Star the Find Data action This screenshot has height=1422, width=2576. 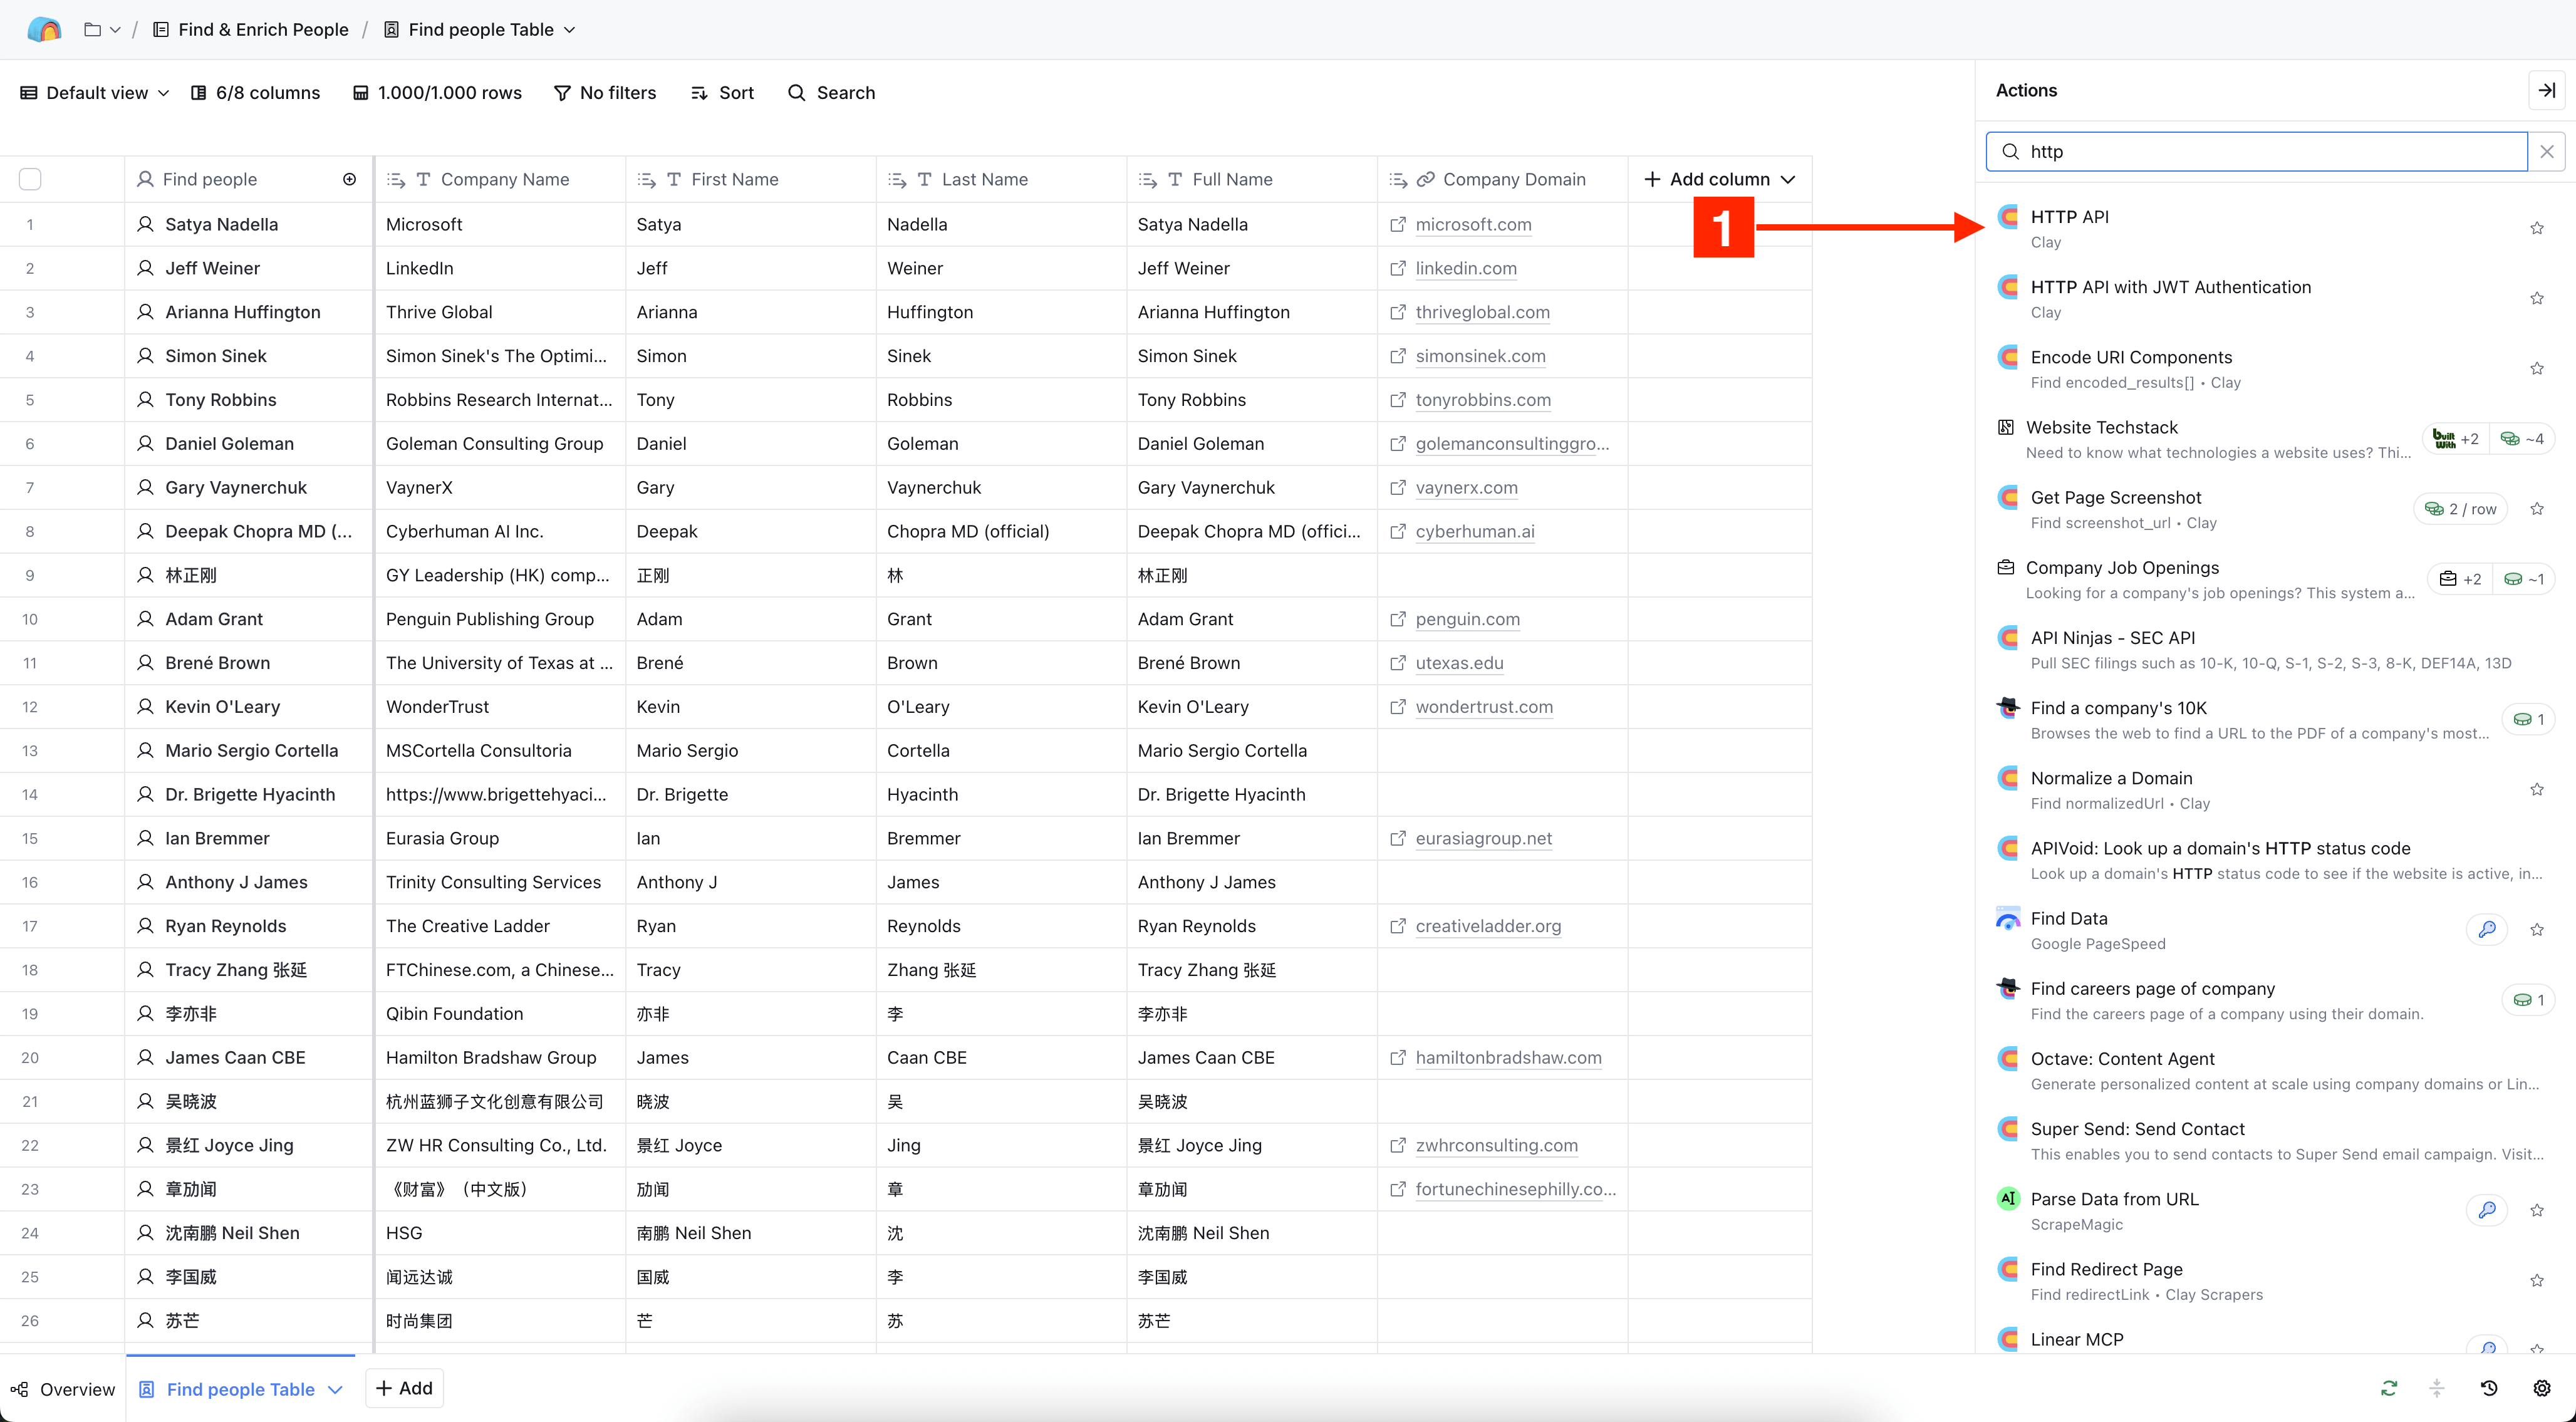click(x=2537, y=929)
